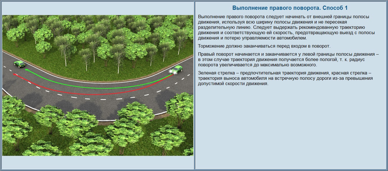This screenshot has width=388, height=171.
Task: Click the road curve illustration image
Action: pos(98,85)
